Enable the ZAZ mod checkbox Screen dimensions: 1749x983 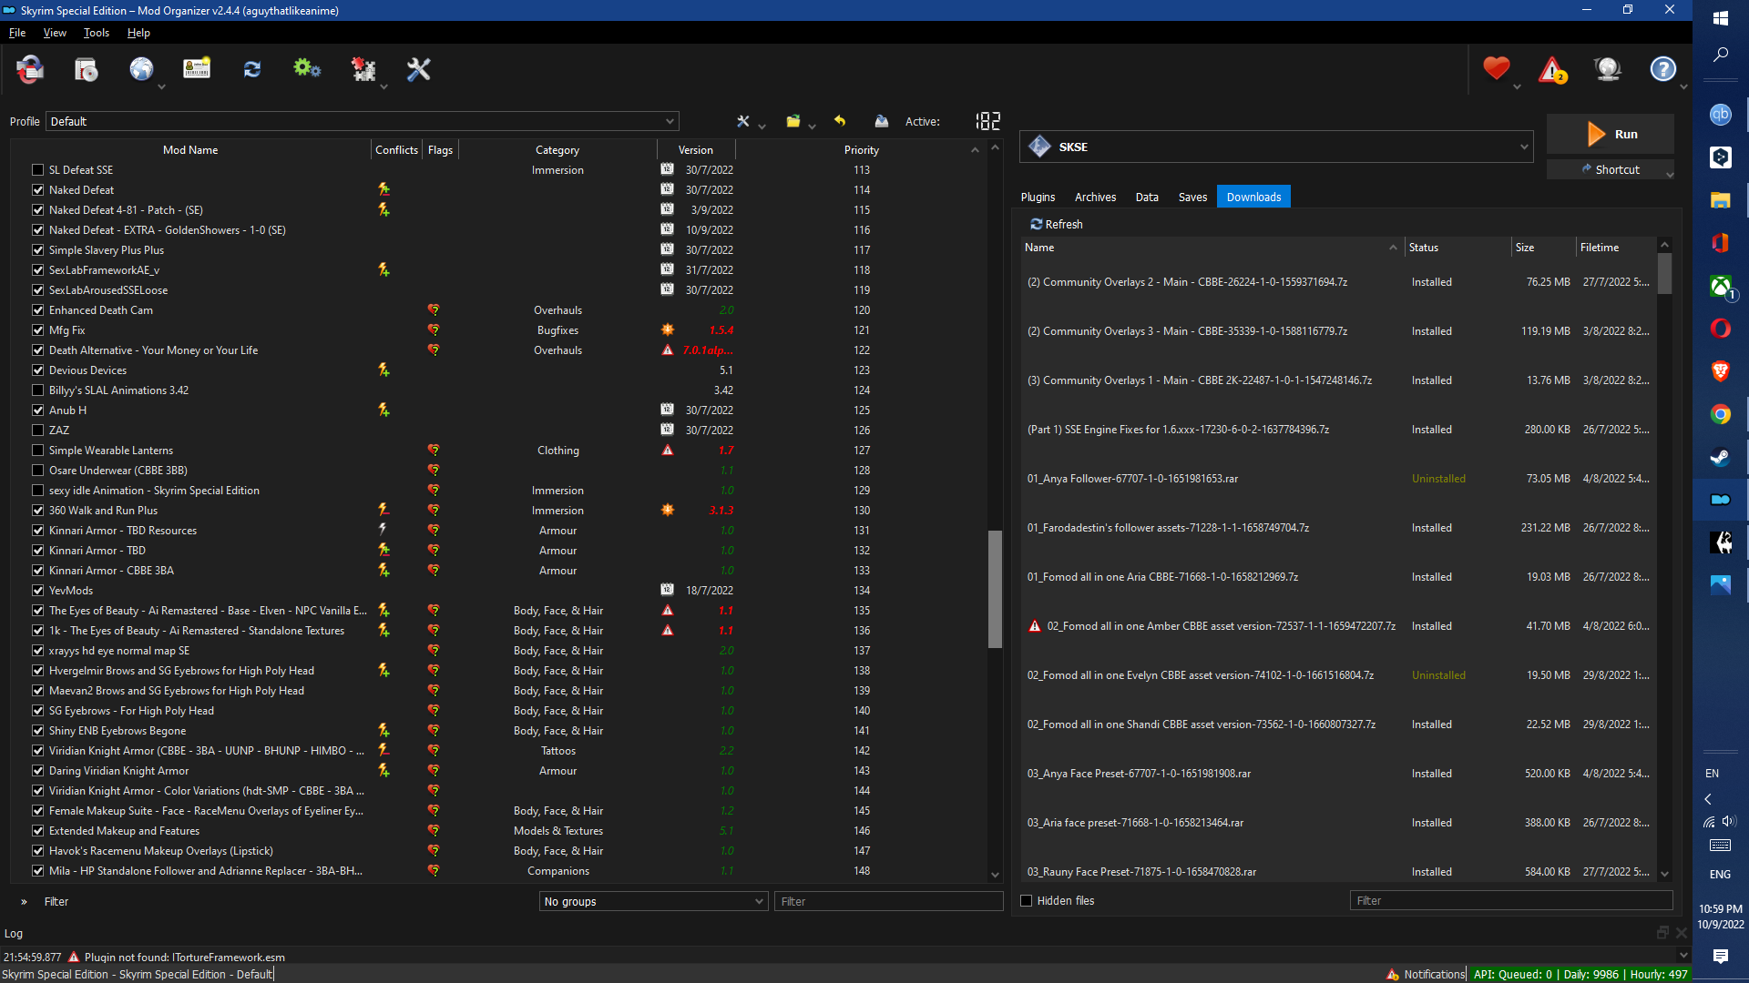37,431
